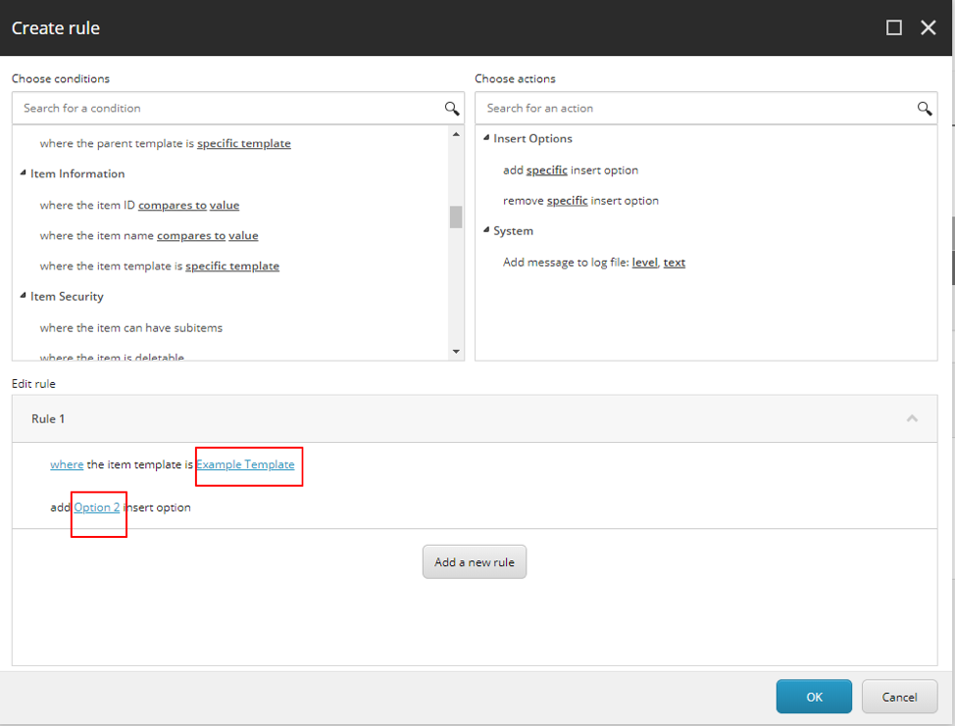Collapse the Item Security condition group

pyautogui.click(x=24, y=297)
